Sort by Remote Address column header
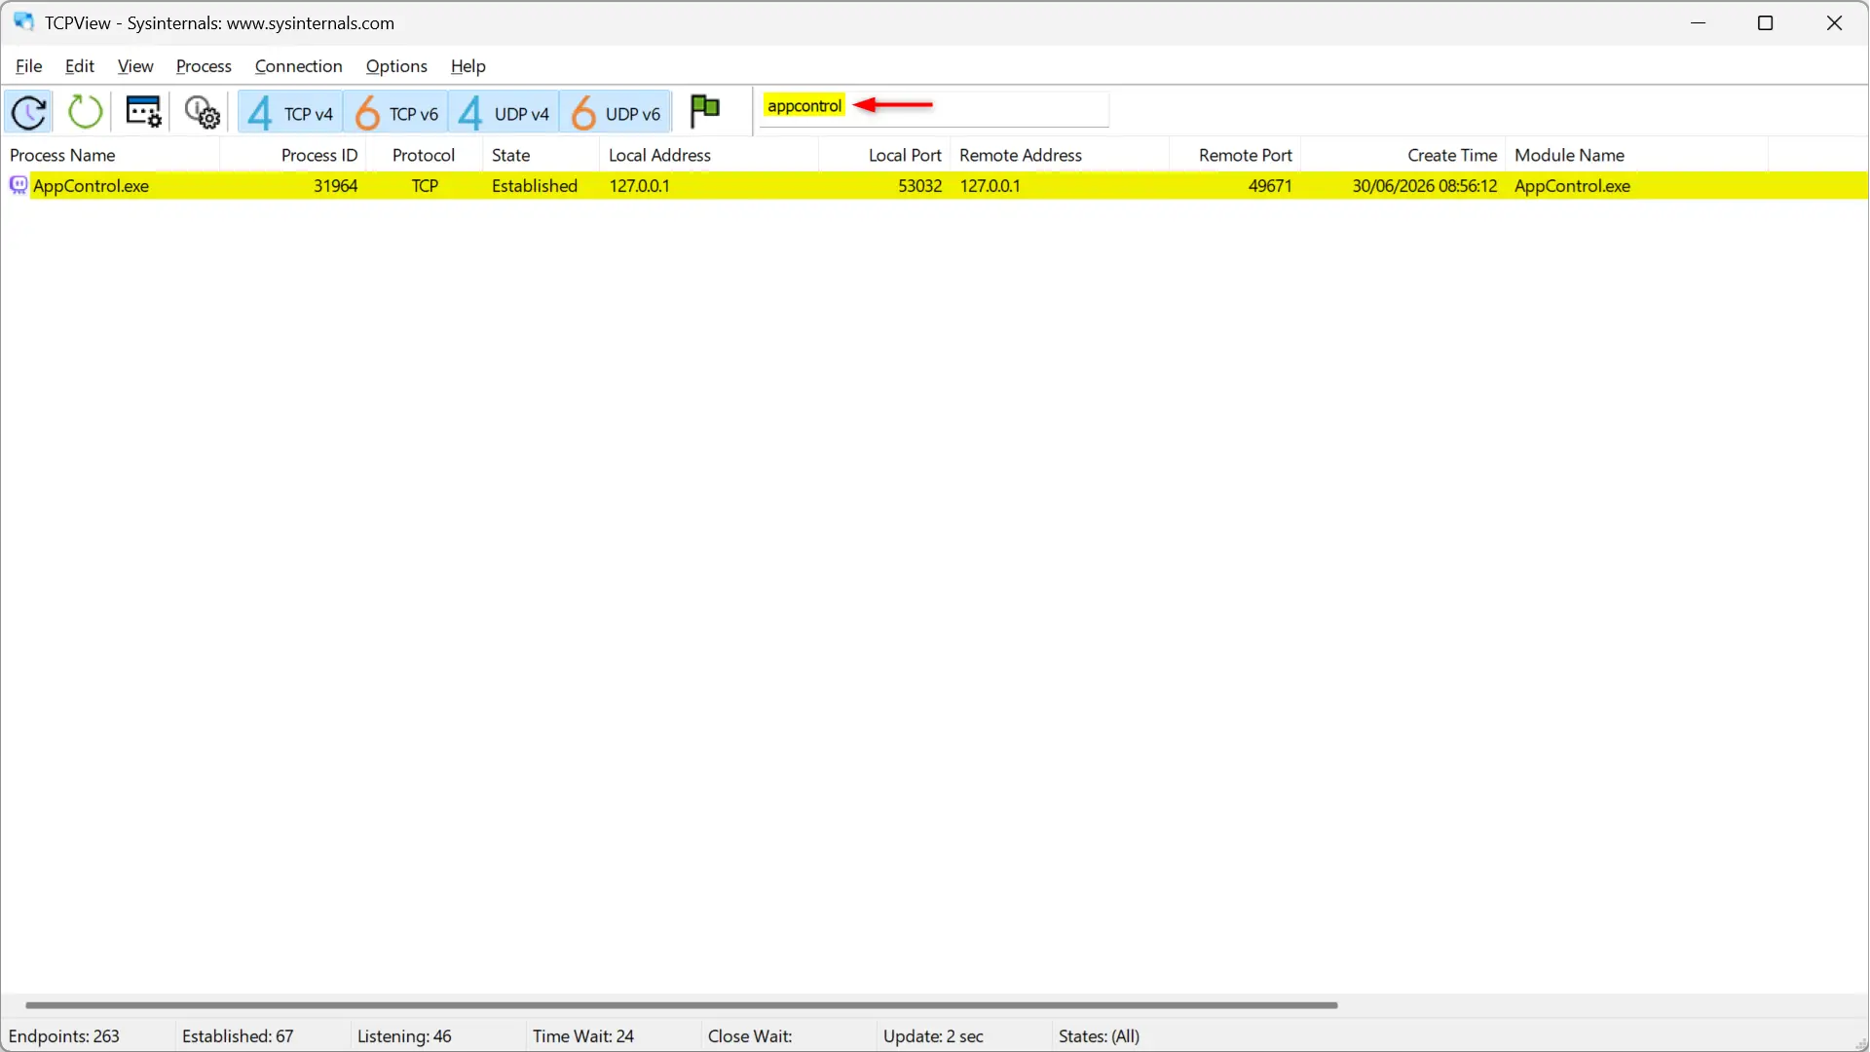1870x1052 pixels. (x=1060, y=155)
